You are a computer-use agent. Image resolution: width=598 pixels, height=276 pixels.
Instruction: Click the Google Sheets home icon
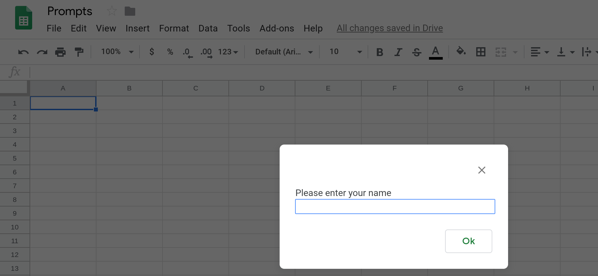24,18
